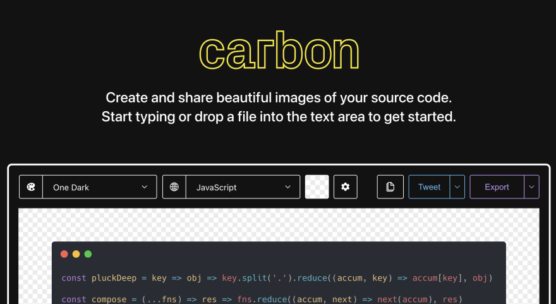This screenshot has width=556, height=304.
Task: Click the yellow window control dot
Action: pos(76,254)
